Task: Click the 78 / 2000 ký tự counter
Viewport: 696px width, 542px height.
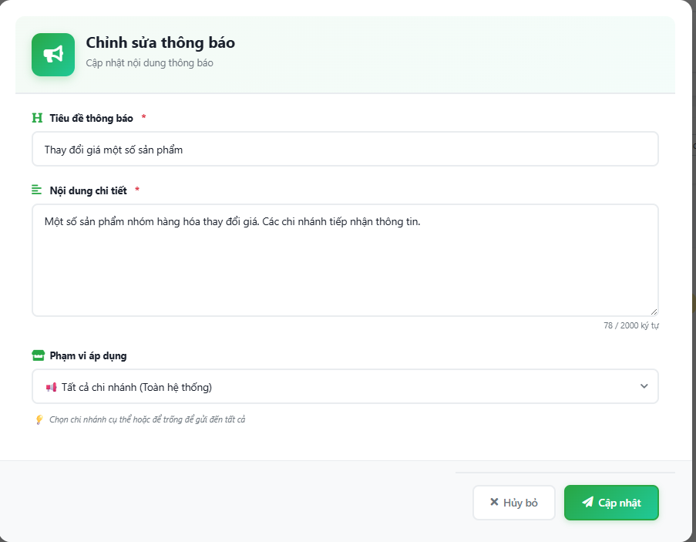Action: 630,325
